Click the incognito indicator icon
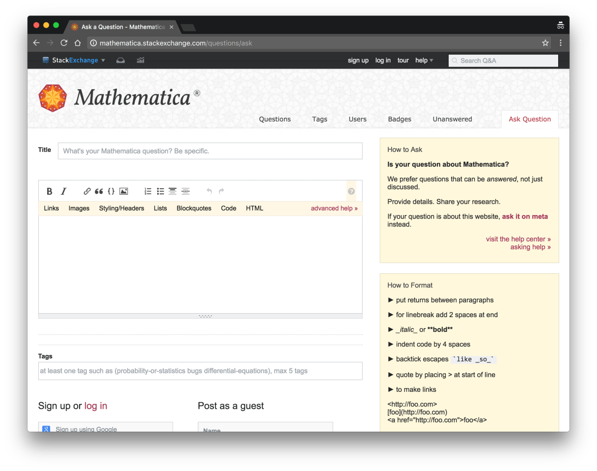The image size is (597, 471). pos(560,25)
